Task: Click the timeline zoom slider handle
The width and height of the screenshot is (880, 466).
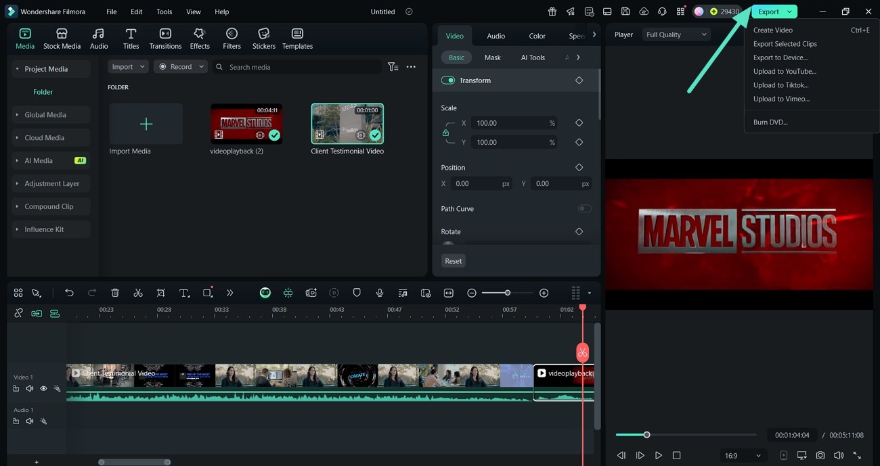Action: 507,293
